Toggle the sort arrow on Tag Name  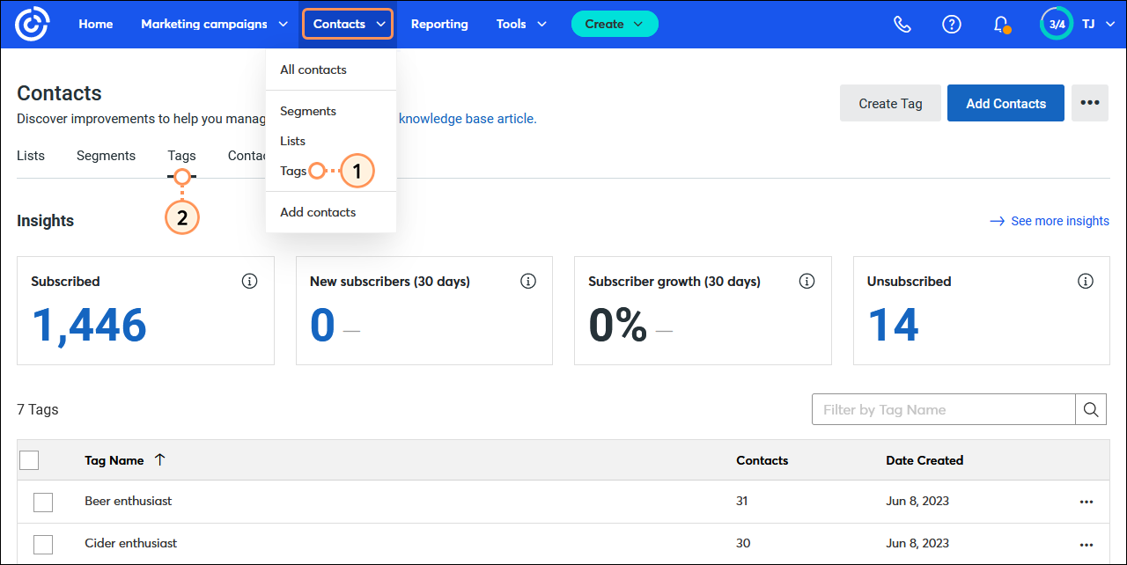tap(159, 459)
